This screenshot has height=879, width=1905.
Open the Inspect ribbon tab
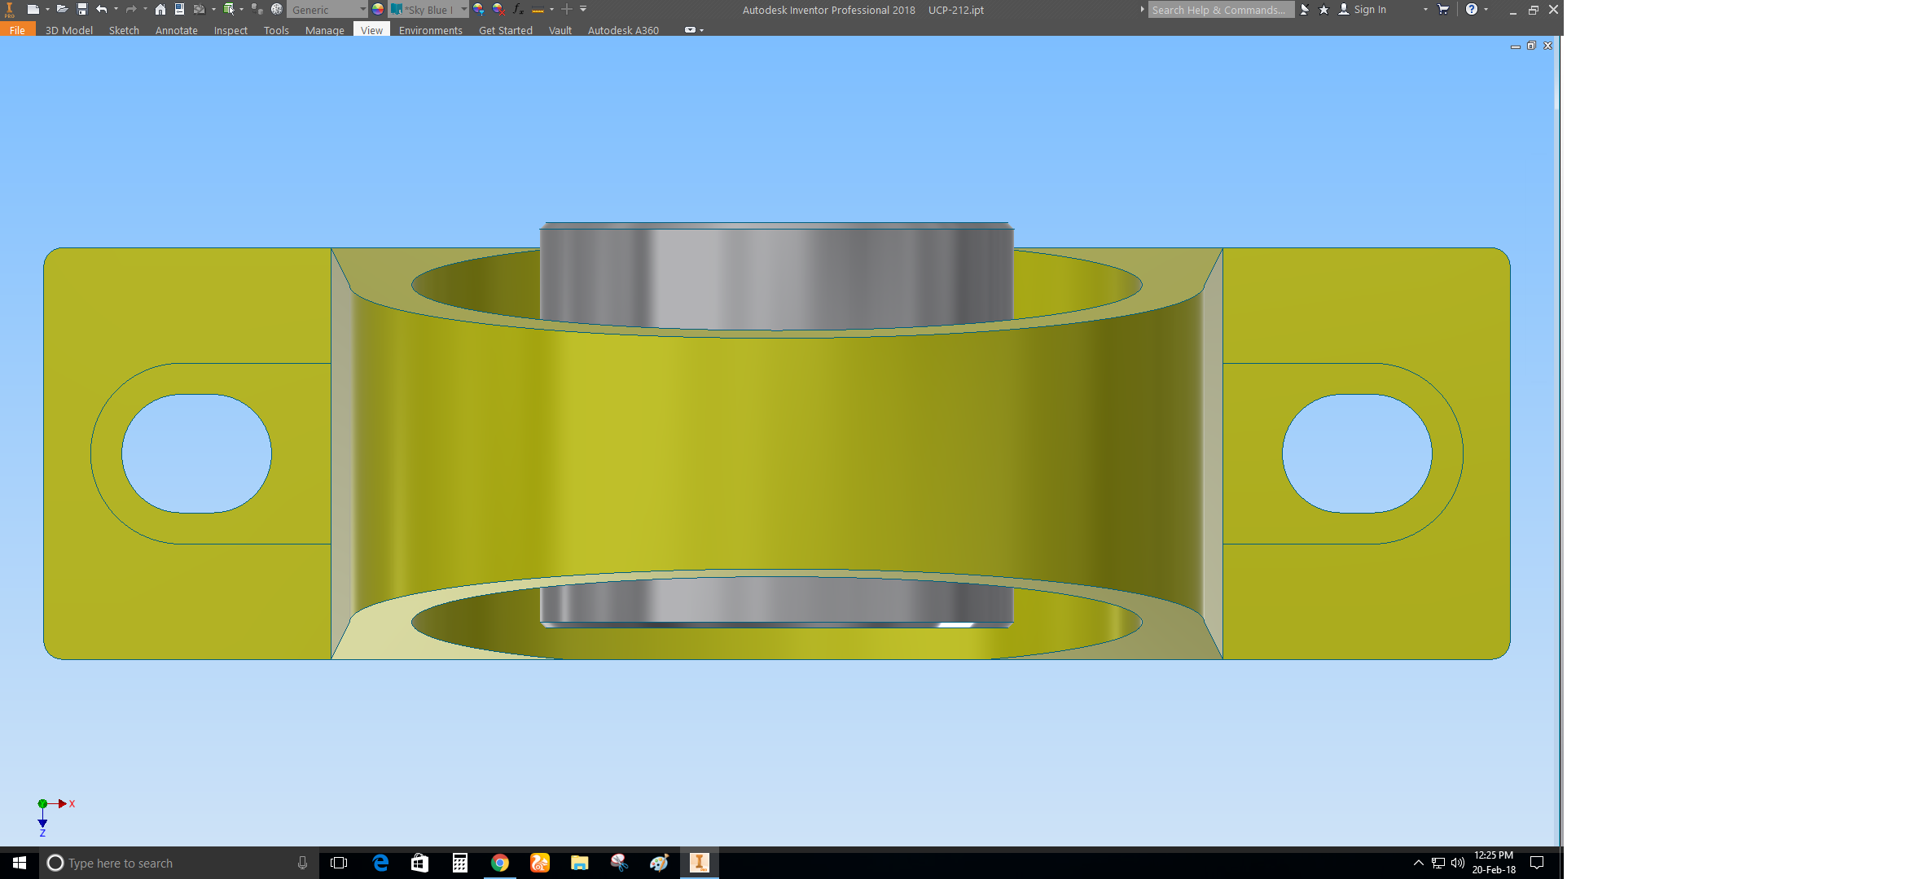point(230,30)
